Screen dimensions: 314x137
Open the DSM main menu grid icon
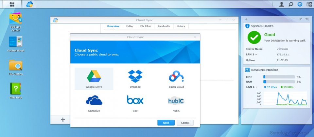tap(12, 4)
